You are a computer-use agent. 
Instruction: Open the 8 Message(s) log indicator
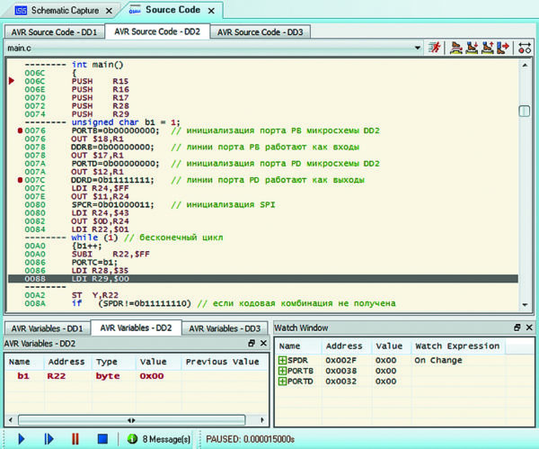(159, 439)
